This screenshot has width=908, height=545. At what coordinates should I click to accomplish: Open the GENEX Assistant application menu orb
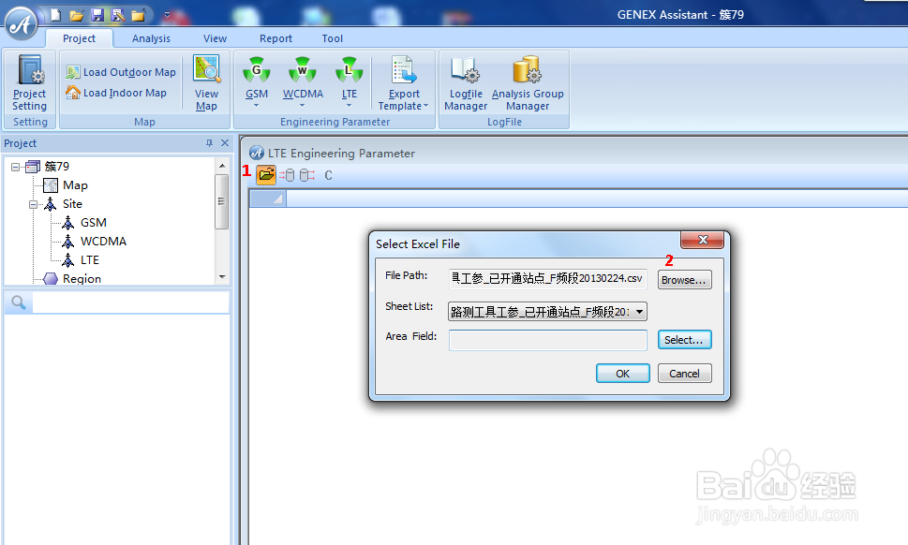[x=22, y=23]
